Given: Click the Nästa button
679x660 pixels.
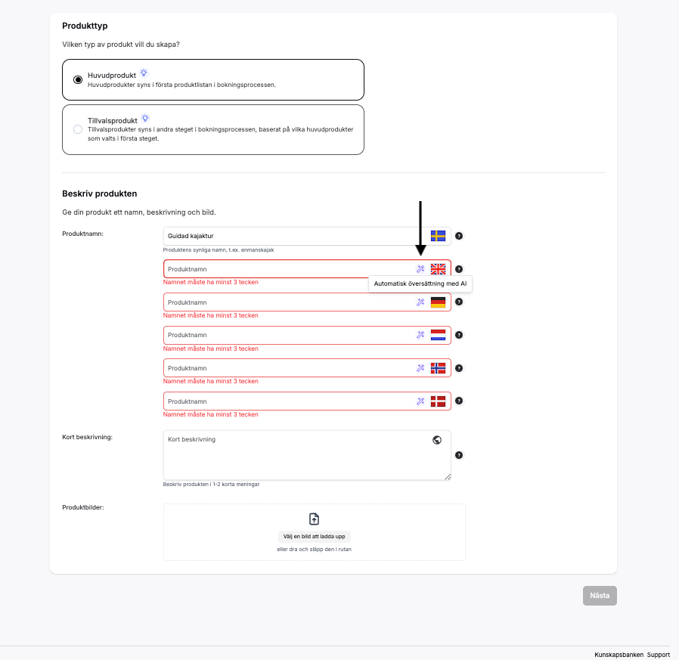Looking at the screenshot, I should (x=600, y=596).
